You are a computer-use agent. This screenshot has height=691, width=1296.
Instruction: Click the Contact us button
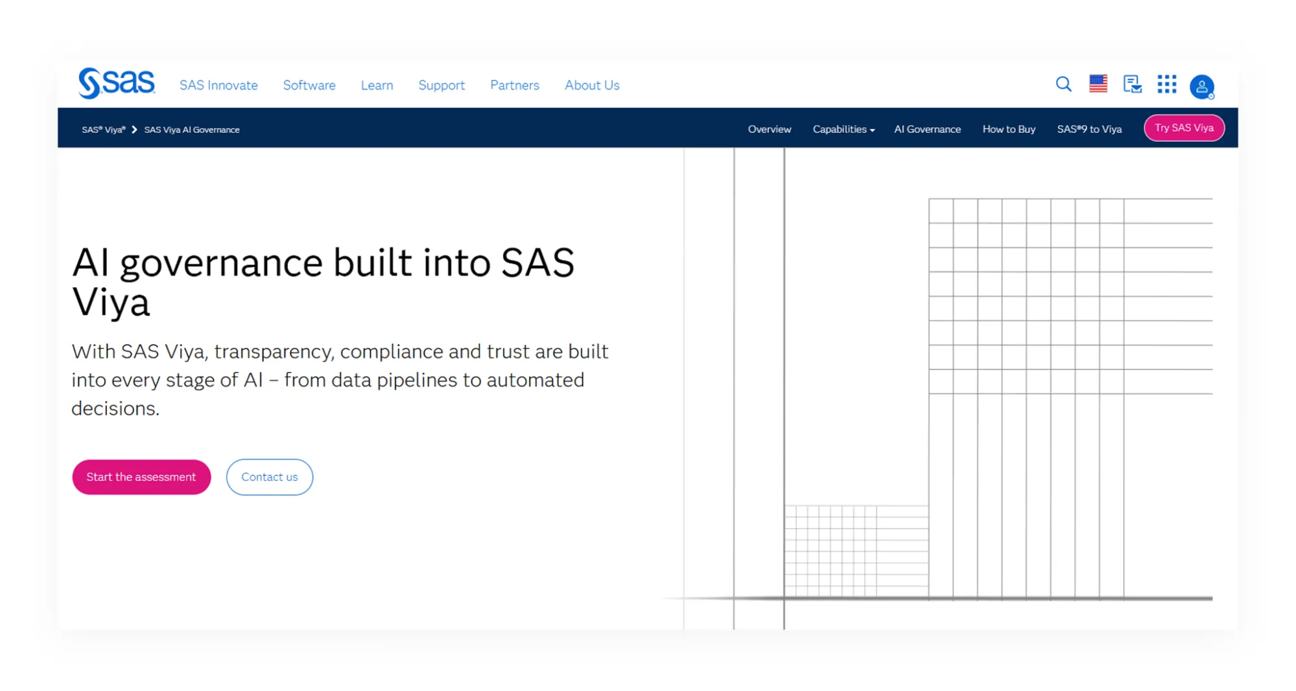[x=270, y=477]
